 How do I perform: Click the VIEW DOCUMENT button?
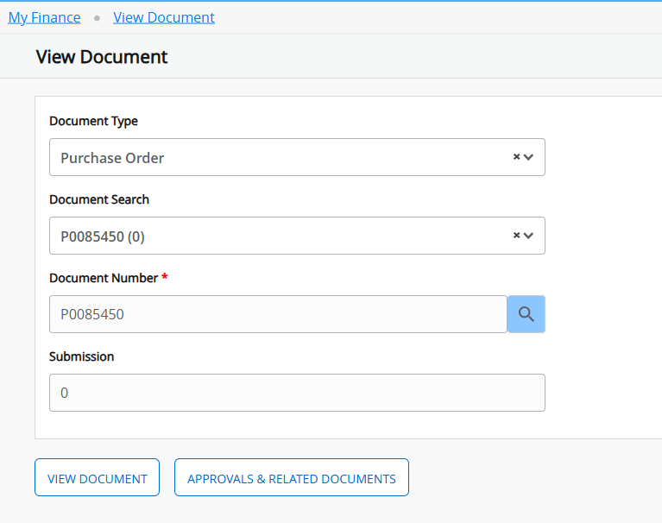98,477
